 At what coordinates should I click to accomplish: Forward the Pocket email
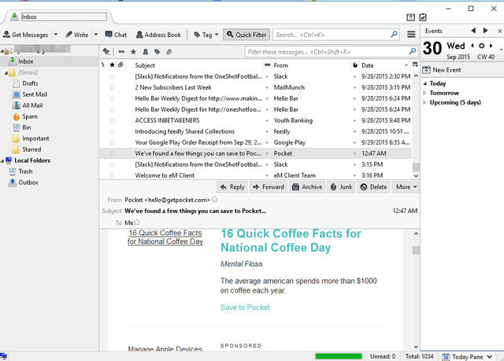point(268,187)
